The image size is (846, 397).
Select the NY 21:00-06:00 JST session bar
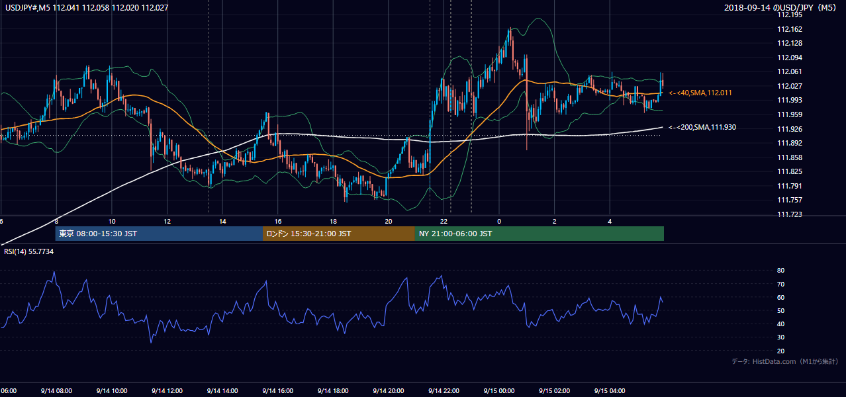(x=540, y=234)
